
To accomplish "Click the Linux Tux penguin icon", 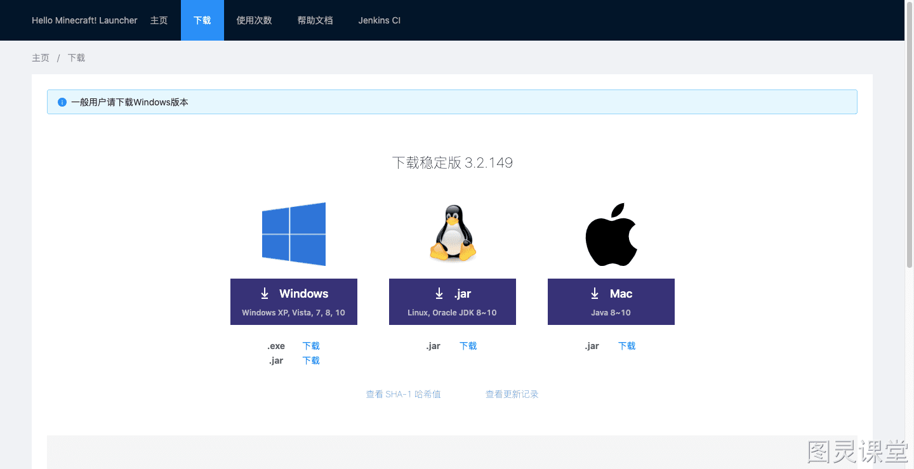I will 453,233.
